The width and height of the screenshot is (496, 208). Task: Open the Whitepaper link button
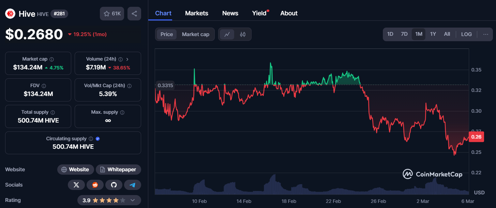118,170
